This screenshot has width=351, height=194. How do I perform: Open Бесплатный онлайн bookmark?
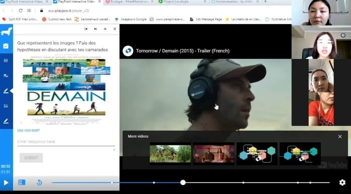[93, 19]
